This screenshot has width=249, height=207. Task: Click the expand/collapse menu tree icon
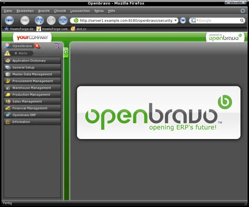tap(57, 46)
